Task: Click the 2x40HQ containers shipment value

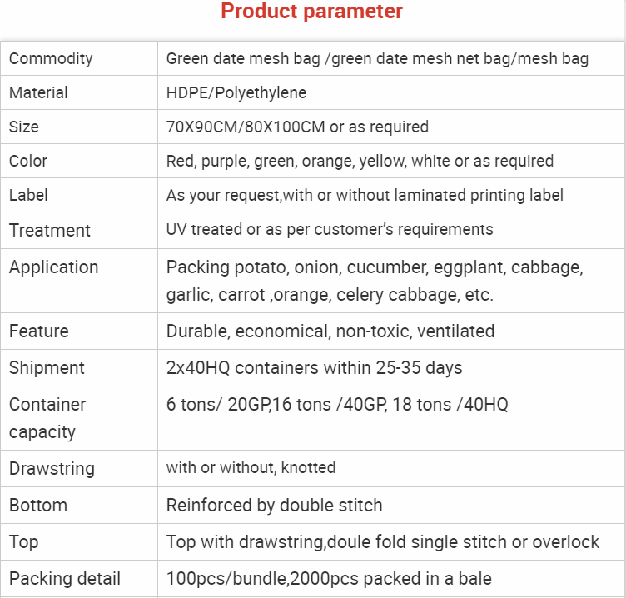Action: pos(314,367)
